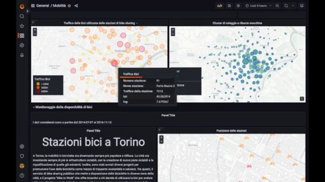The width and height of the screenshot is (325, 182).
Task: Click the tooltip traffic value 7215
Action: coord(159,91)
